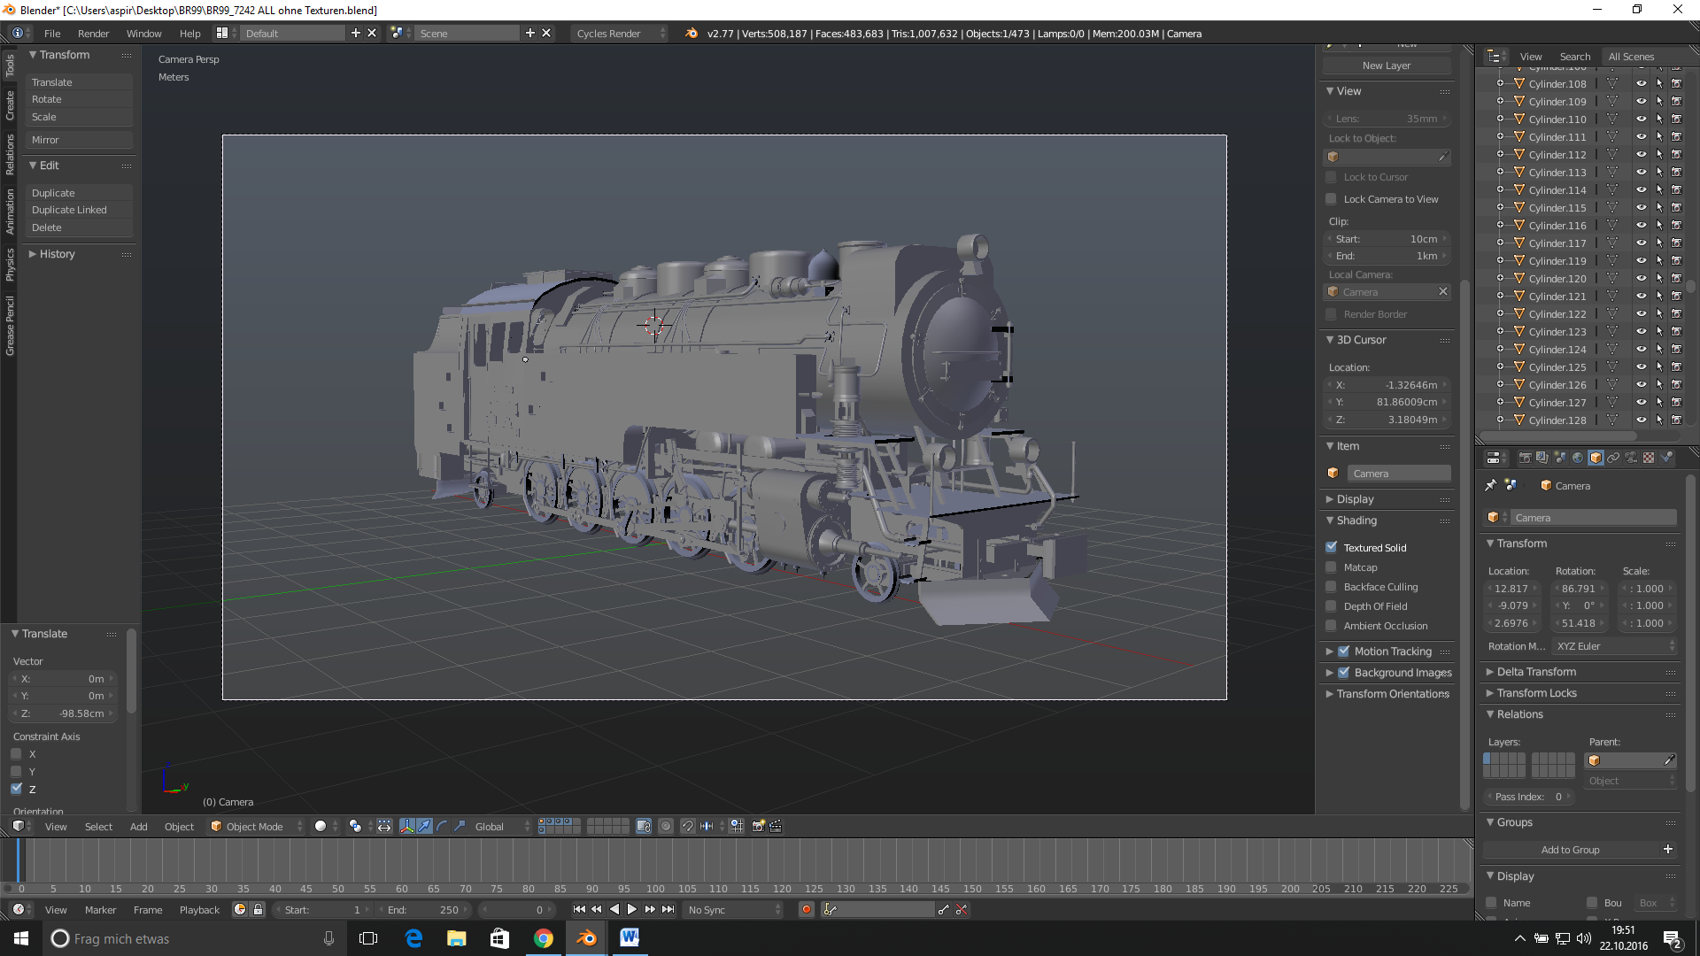Screen dimensions: 1700x956
Task: Open the Object Mode dropdown
Action: click(256, 826)
